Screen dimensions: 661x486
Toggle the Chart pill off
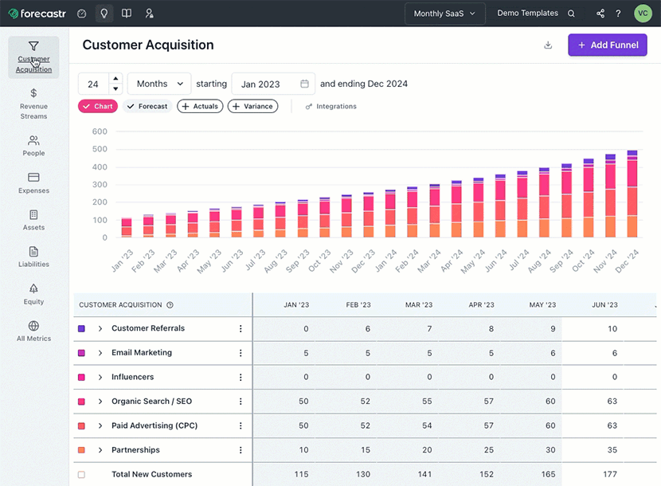click(97, 106)
